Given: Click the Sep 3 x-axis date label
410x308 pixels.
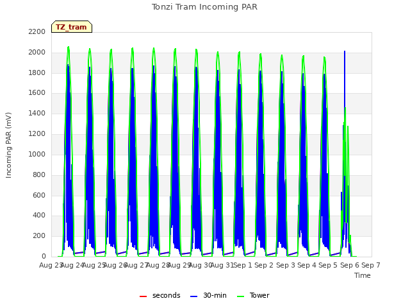Looking at the screenshot, I should pos(286,265).
